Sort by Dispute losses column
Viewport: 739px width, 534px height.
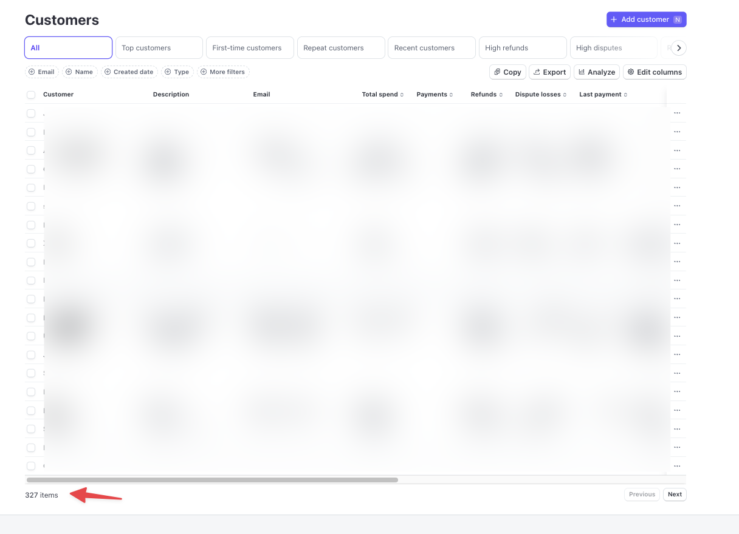click(541, 95)
